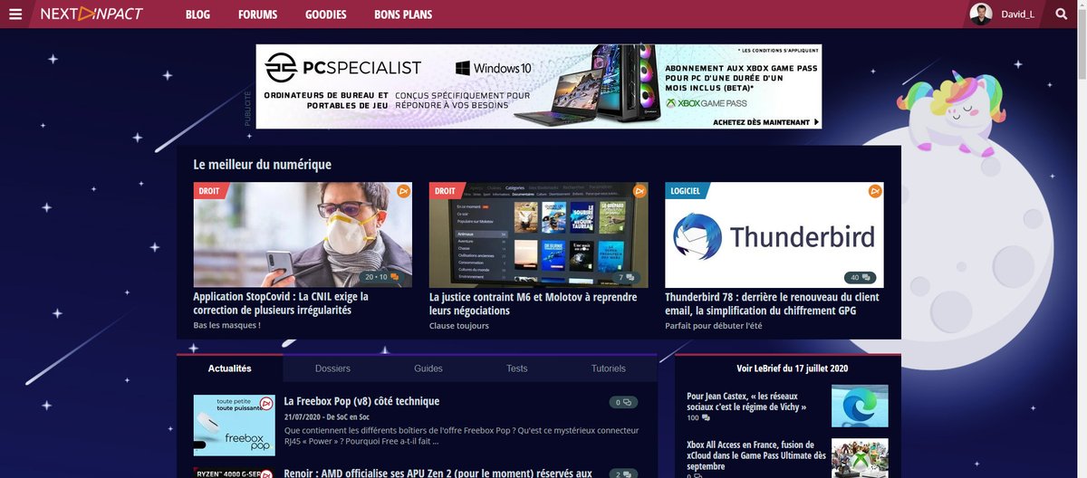The height and width of the screenshot is (478, 1087).
Task: Open the Thunderbird logo thumbnail
Action: coord(774,235)
